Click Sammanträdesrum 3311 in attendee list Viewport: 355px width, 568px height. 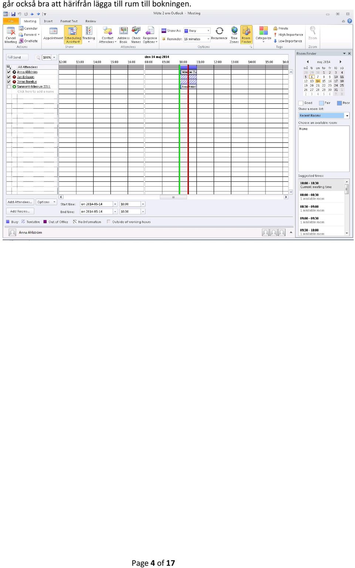(34, 86)
